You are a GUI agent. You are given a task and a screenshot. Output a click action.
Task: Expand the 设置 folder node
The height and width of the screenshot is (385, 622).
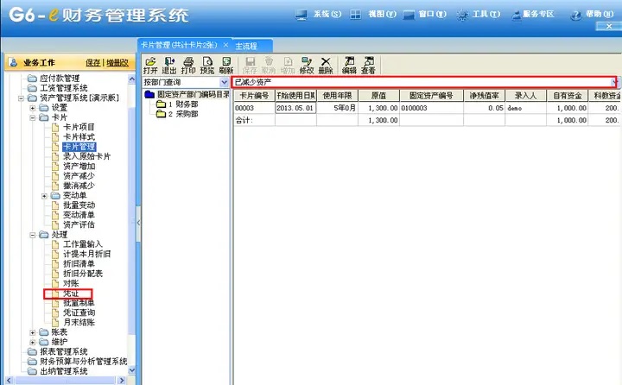(x=33, y=108)
